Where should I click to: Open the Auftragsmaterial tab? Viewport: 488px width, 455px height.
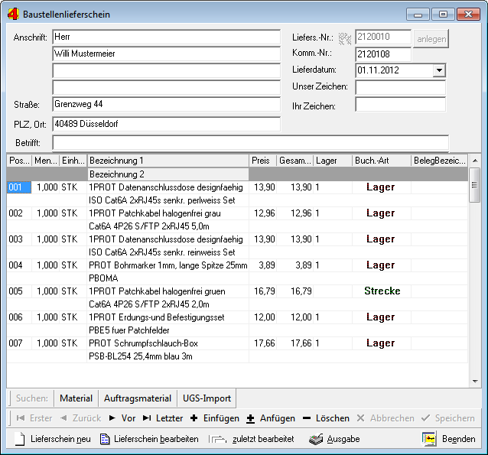coord(137,398)
